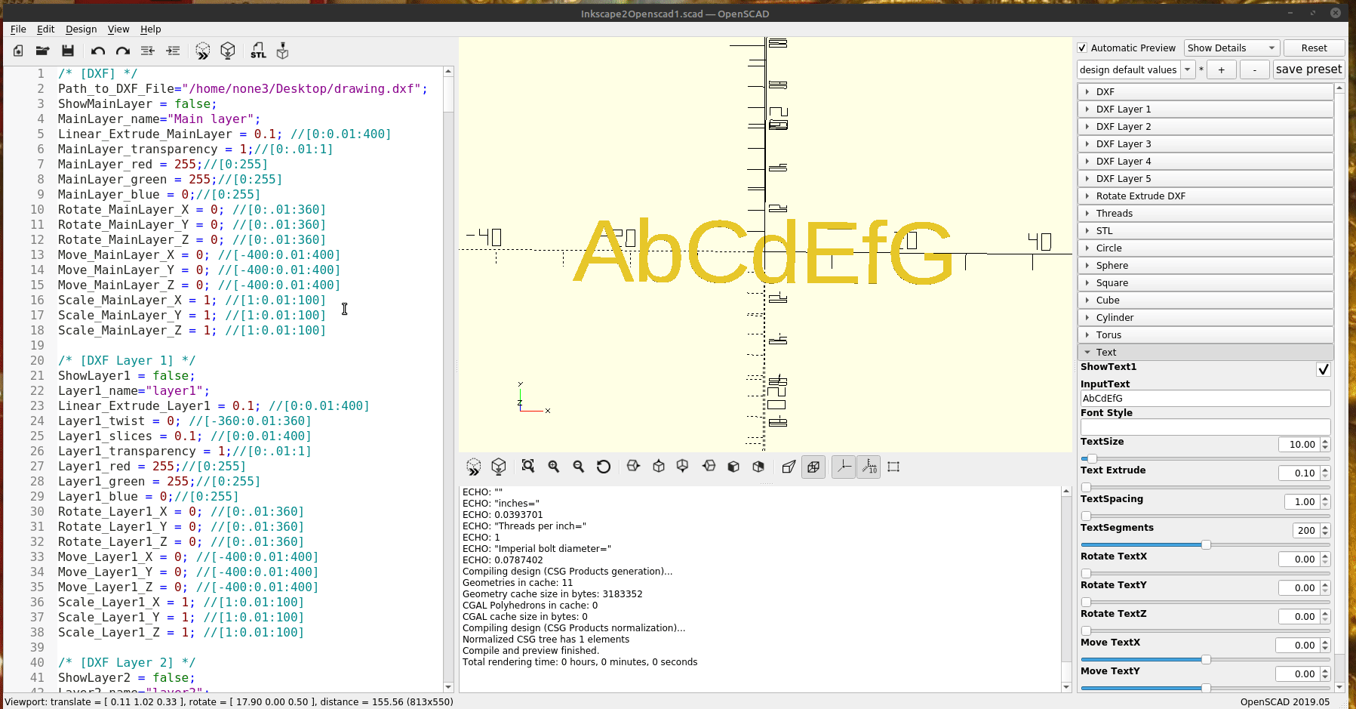
Task: Open the View menu
Action: point(118,29)
